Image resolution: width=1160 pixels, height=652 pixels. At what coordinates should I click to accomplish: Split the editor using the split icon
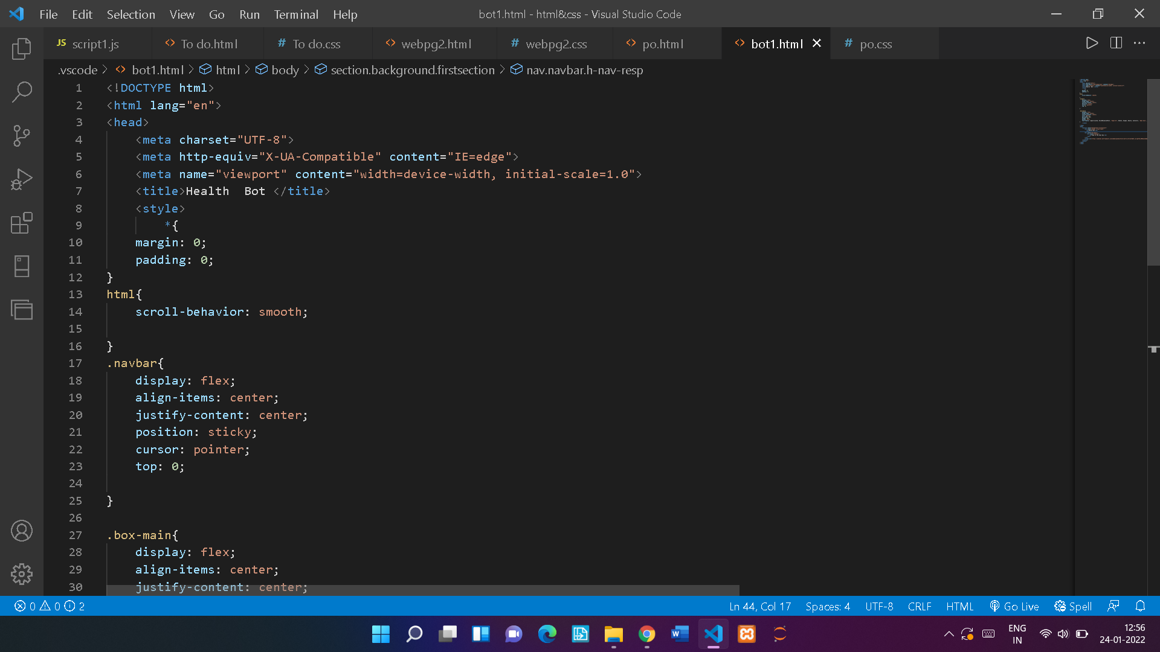pos(1115,43)
